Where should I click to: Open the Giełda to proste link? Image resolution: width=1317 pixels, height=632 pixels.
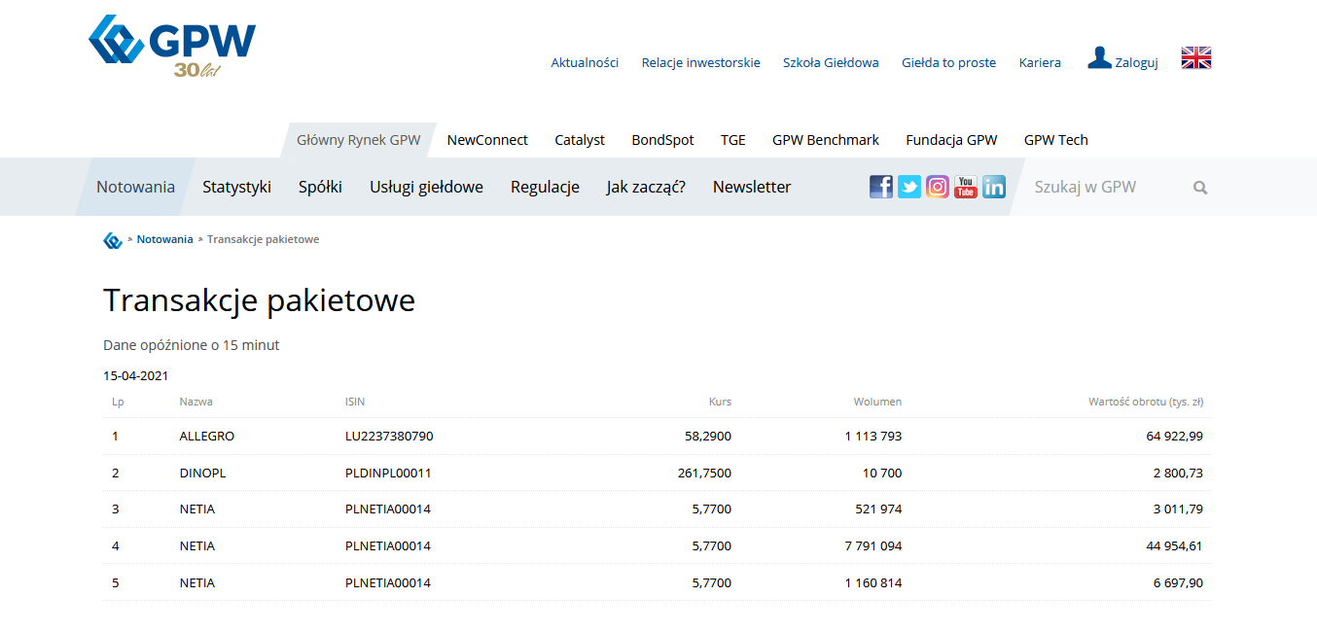click(948, 62)
